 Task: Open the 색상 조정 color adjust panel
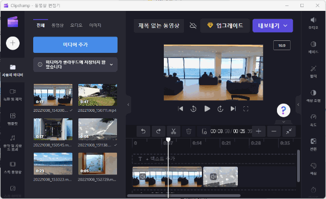pos(313,96)
